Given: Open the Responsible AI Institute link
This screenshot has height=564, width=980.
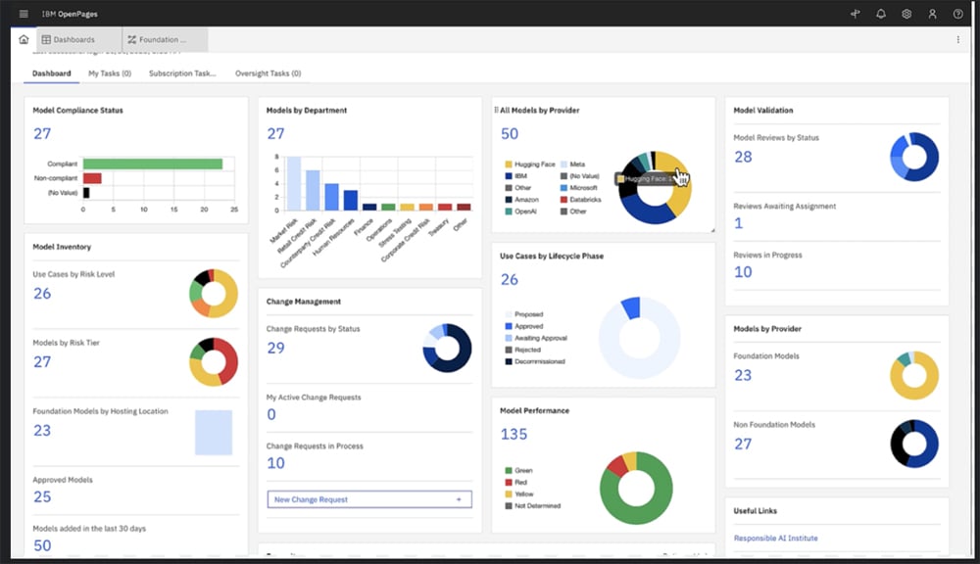Looking at the screenshot, I should coord(775,538).
